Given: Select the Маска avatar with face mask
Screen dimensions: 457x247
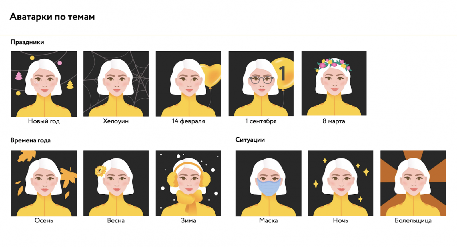Looking at the screenshot, I should (x=268, y=183).
